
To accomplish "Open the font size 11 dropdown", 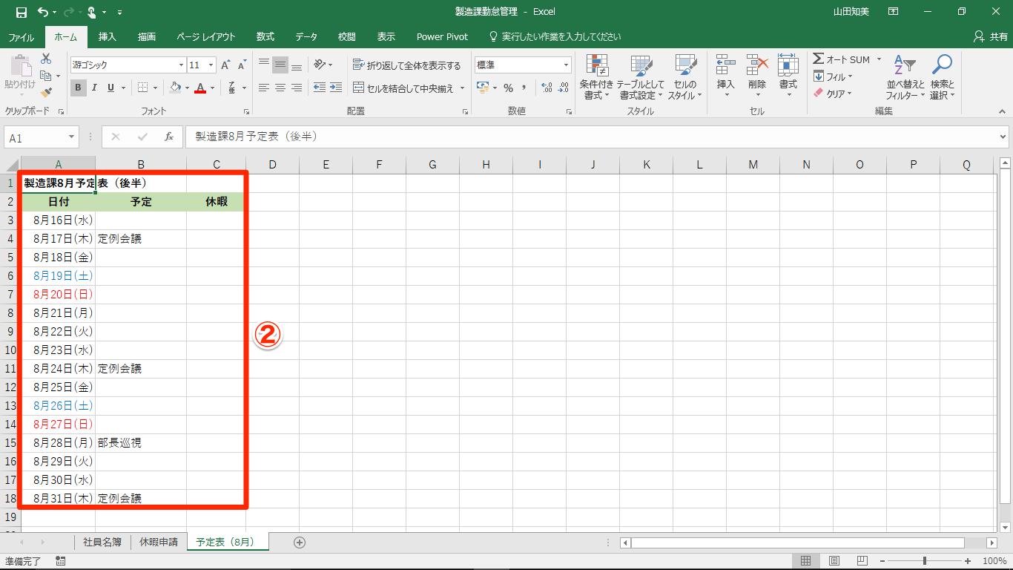I will [x=211, y=65].
